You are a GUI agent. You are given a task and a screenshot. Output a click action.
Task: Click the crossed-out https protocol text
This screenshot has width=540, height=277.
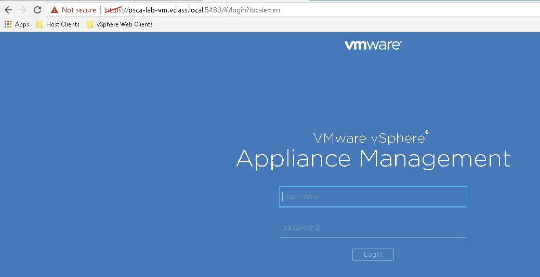pos(113,10)
